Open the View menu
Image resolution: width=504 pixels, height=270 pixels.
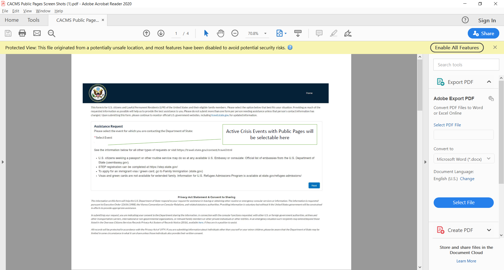(x=27, y=11)
